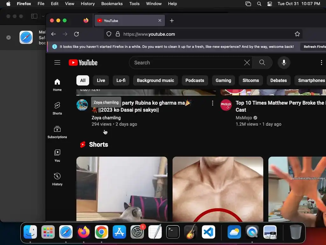
Task: Open Control Center in menu bar
Action: pos(270,4)
